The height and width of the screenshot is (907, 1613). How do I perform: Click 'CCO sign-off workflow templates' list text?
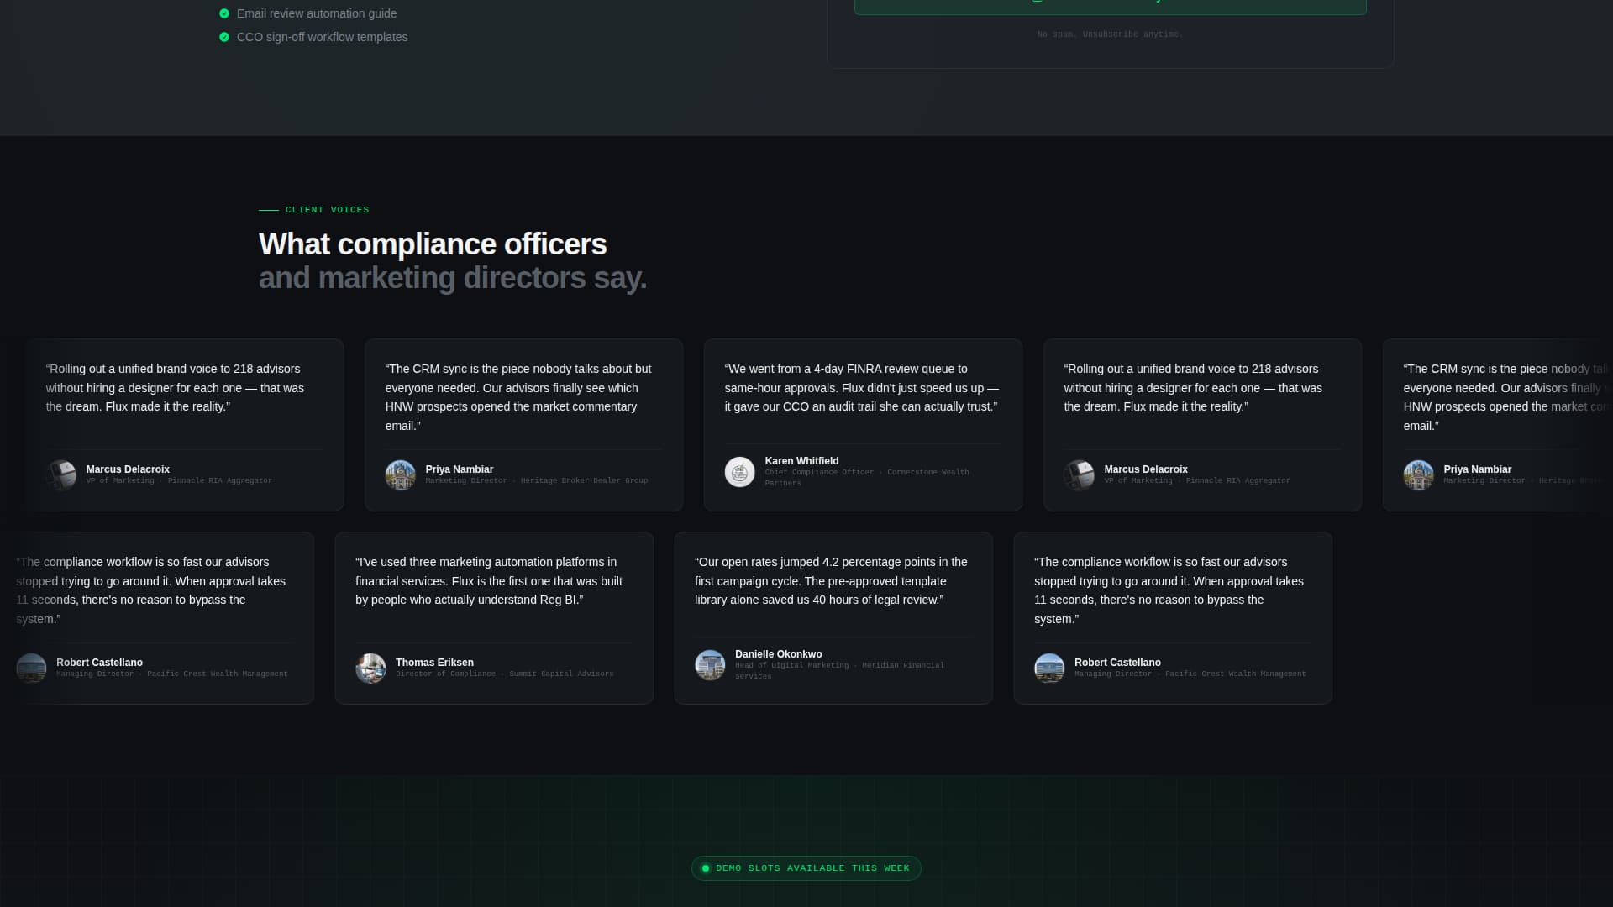coord(323,37)
